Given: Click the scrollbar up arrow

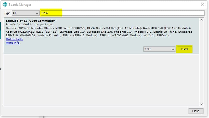Looking at the screenshot, I should click(x=201, y=20).
